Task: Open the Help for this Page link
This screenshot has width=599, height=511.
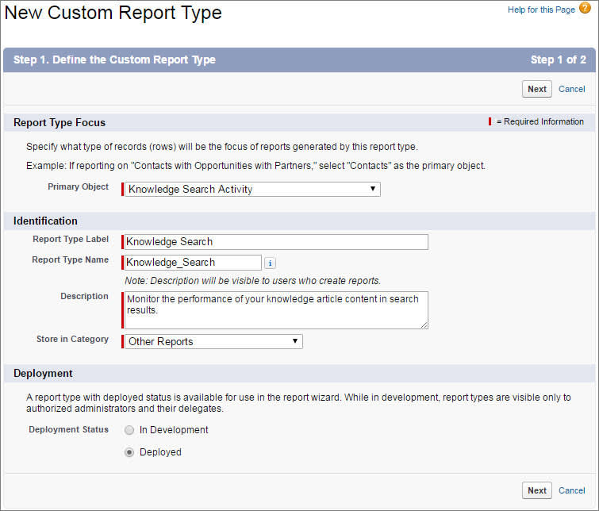Action: click(541, 10)
